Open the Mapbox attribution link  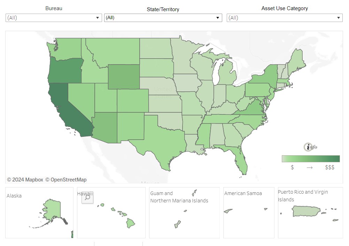(x=25, y=180)
